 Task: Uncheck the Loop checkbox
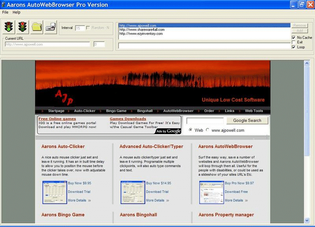293,47
